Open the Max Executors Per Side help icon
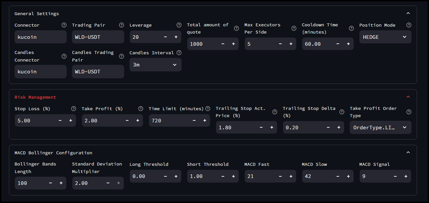The image size is (429, 203). [x=294, y=28]
